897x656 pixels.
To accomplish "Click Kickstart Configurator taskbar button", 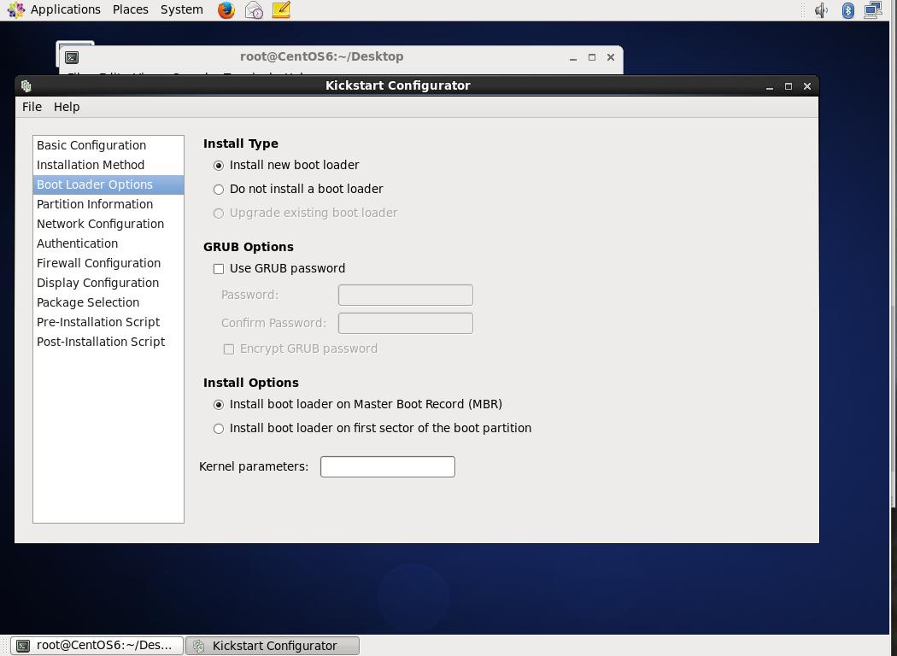I will pyautogui.click(x=273, y=646).
